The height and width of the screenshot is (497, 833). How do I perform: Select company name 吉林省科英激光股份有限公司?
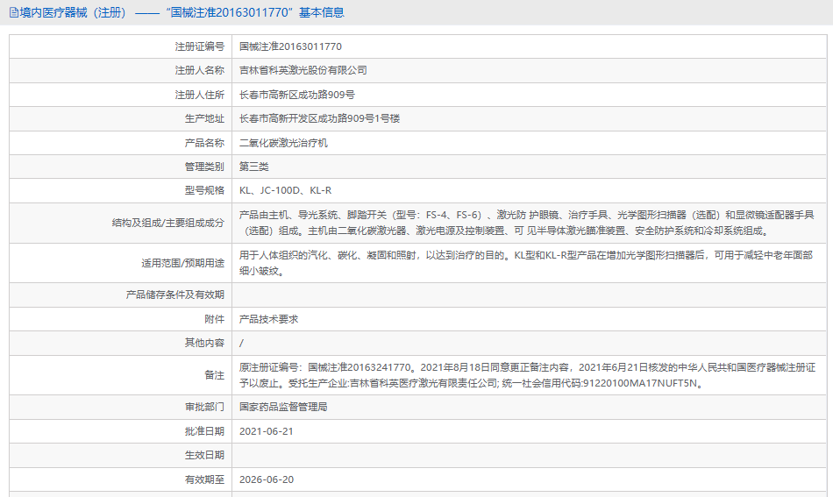[303, 70]
